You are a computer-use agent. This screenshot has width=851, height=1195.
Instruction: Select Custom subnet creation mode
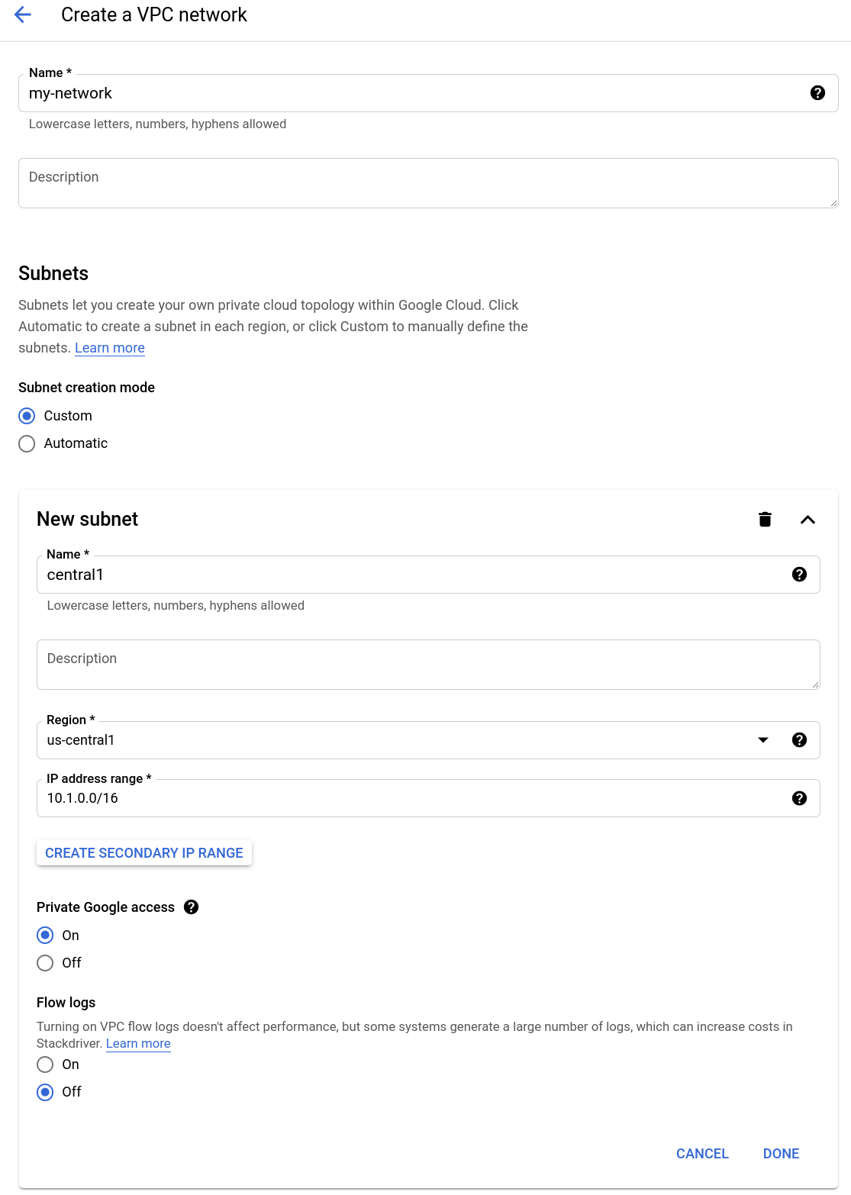tap(27, 416)
